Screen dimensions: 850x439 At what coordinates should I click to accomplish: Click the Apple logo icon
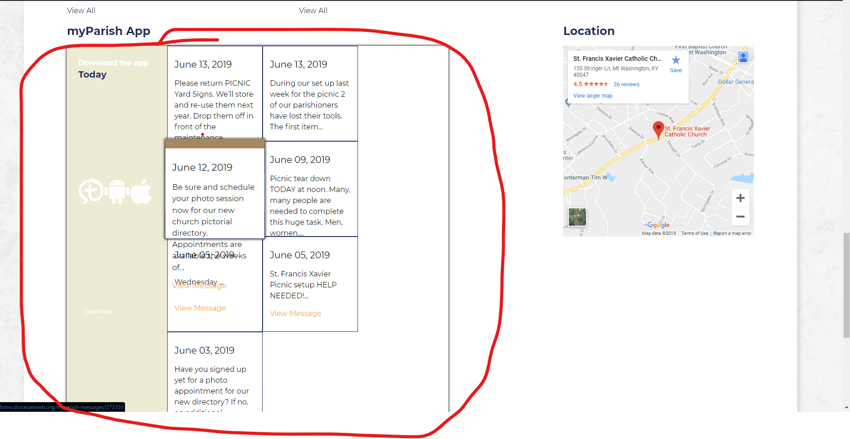(x=142, y=191)
